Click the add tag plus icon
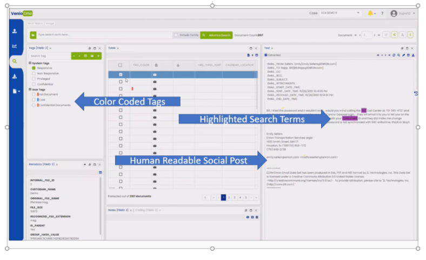The width and height of the screenshot is (426, 260). point(98,56)
